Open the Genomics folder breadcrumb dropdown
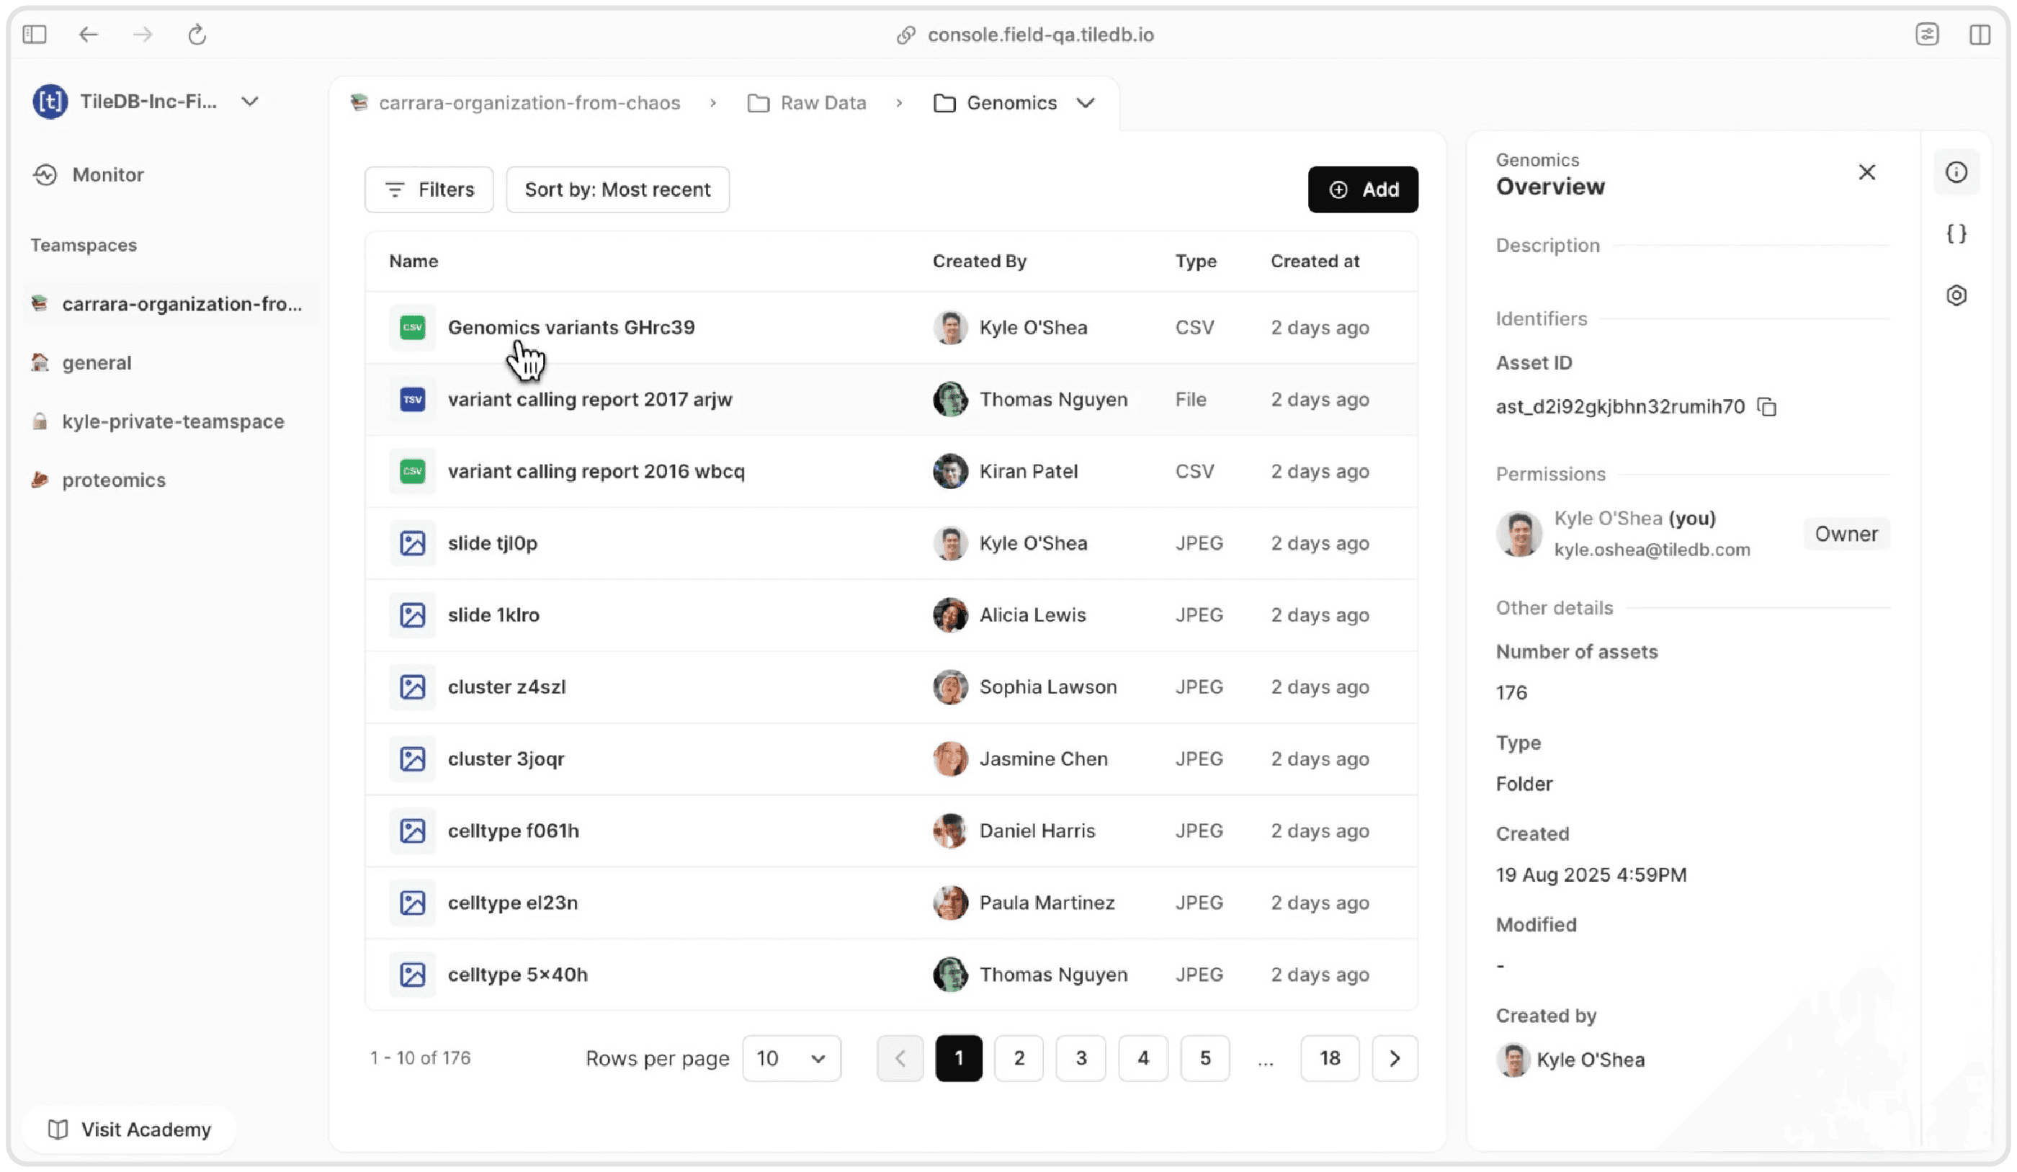The width and height of the screenshot is (2017, 1172). click(x=1086, y=103)
